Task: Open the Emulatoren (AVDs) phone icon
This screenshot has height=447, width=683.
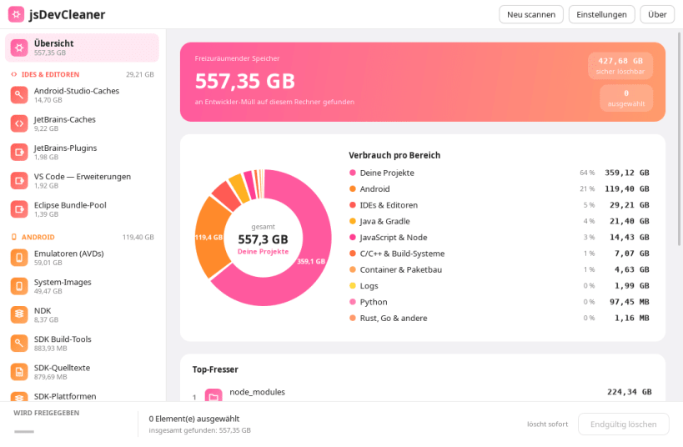Action: point(19,258)
